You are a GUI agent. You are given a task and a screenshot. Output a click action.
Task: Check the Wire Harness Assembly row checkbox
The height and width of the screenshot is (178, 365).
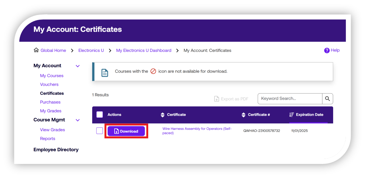click(x=100, y=131)
